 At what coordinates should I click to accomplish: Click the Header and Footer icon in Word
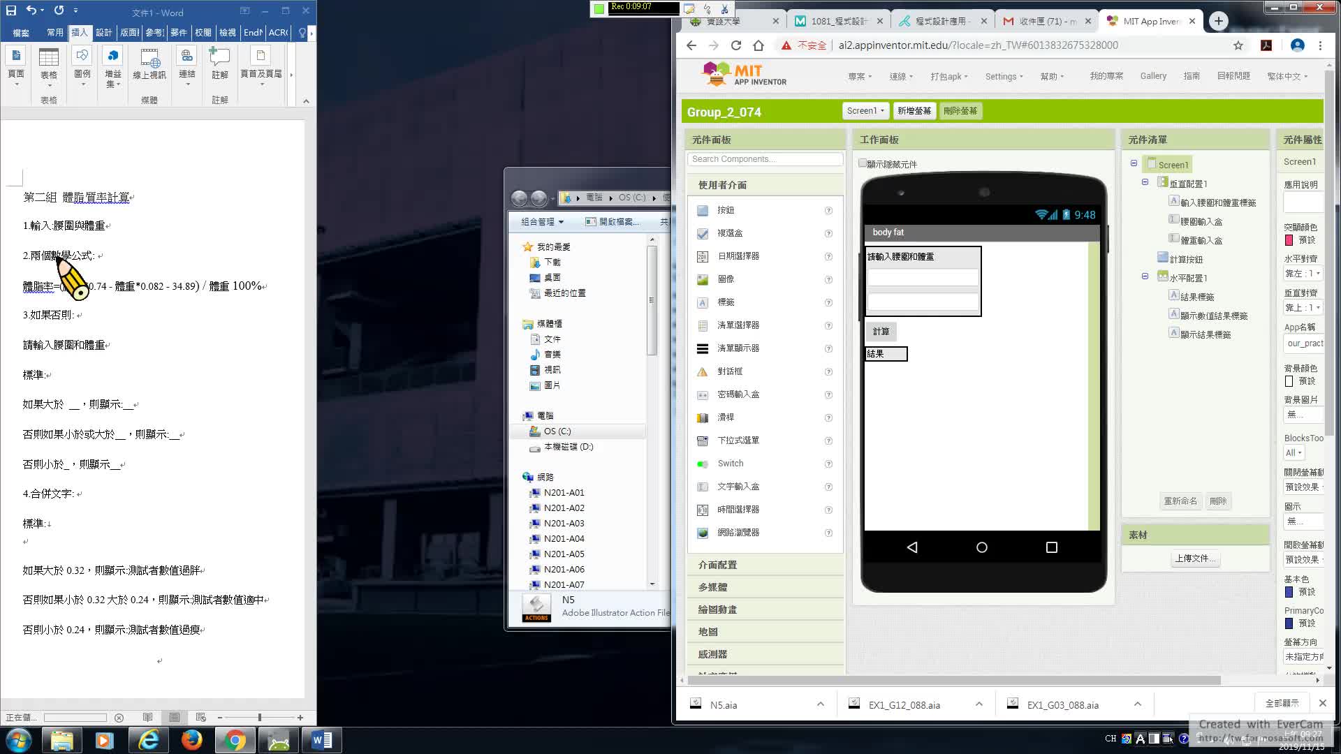click(261, 57)
